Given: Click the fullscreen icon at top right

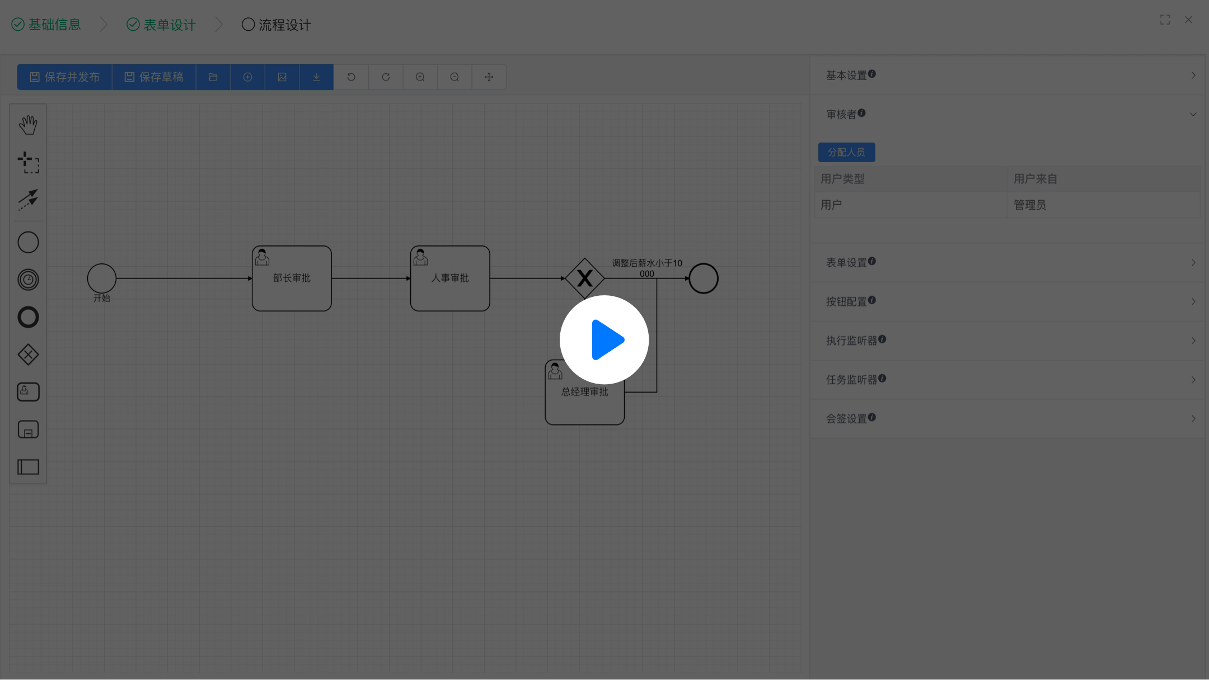Looking at the screenshot, I should (1165, 20).
